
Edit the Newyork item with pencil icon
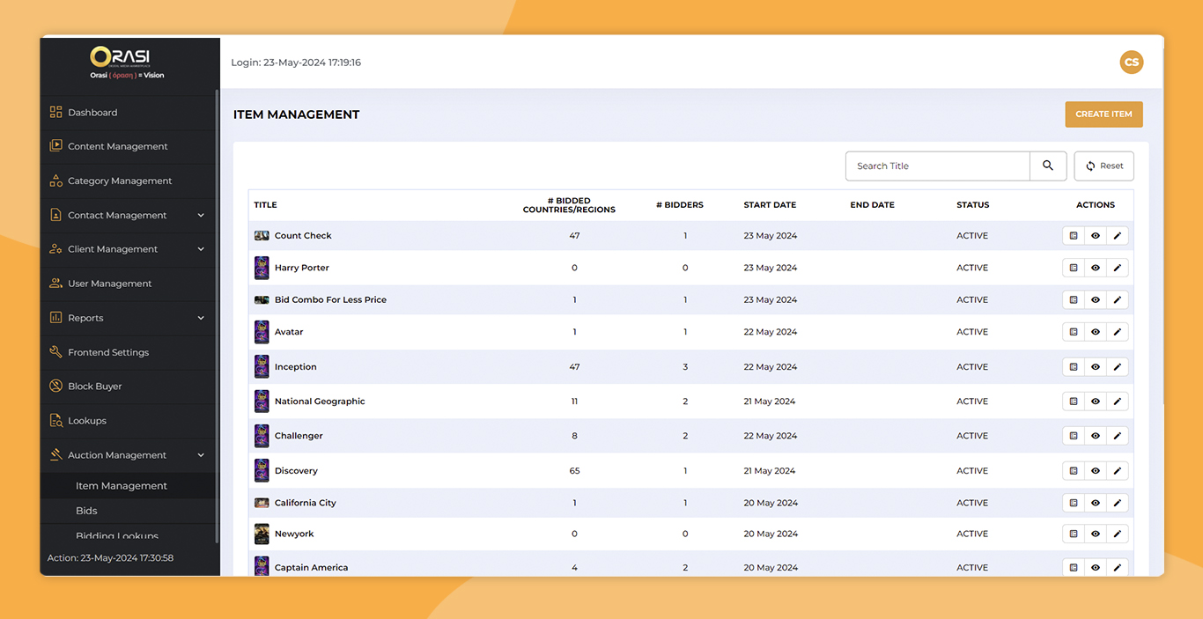(x=1118, y=534)
